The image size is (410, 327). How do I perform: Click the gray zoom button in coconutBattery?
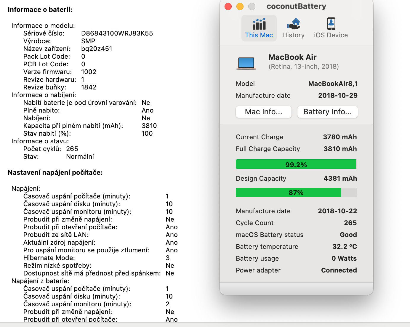coord(252,7)
